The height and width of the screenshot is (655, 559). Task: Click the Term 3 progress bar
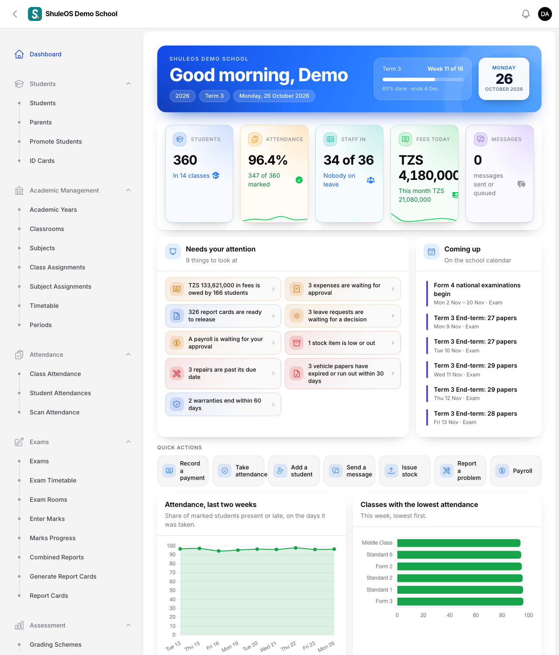[x=423, y=79]
